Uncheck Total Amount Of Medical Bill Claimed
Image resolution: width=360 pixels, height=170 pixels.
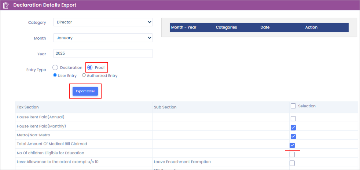[x=293, y=145]
